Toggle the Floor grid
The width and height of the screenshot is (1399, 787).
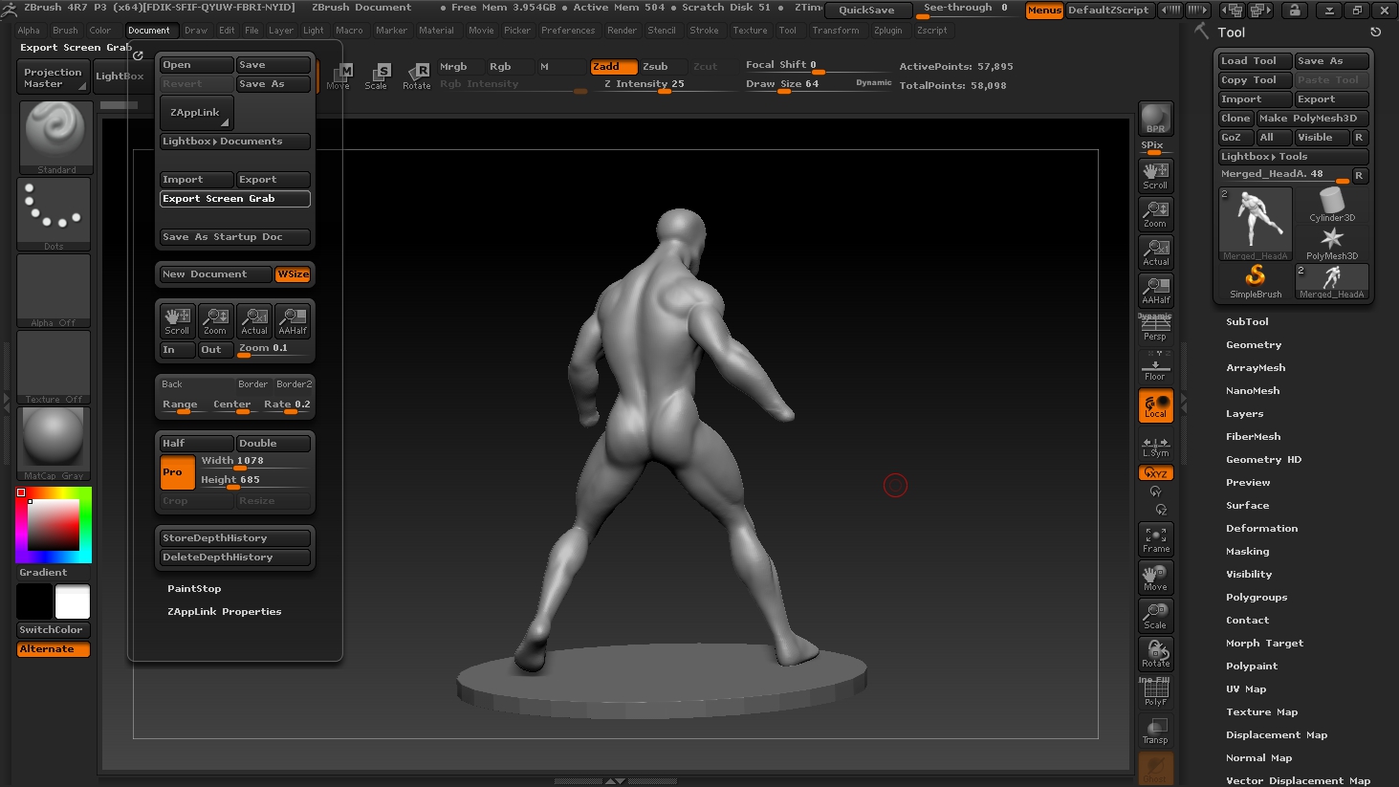tap(1155, 367)
